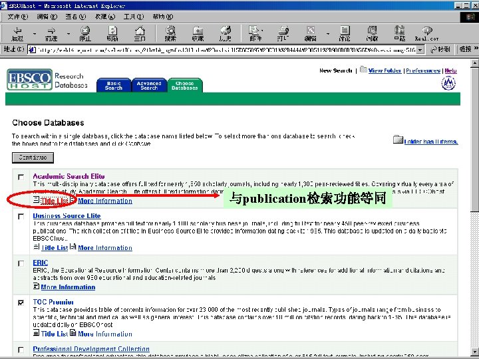Open the TOC Premier database link
479x359 pixels.
(53, 302)
